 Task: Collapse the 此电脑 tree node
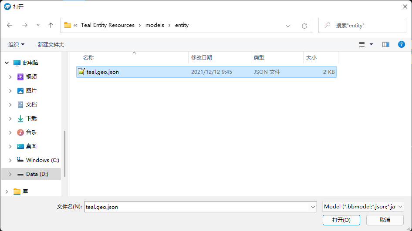[7, 63]
